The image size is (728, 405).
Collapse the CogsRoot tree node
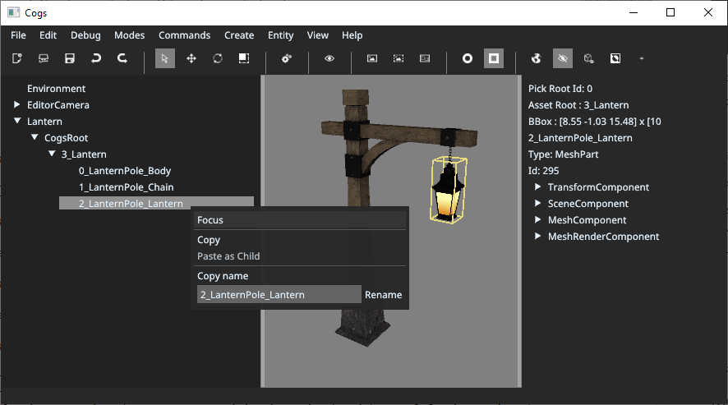[x=35, y=137]
